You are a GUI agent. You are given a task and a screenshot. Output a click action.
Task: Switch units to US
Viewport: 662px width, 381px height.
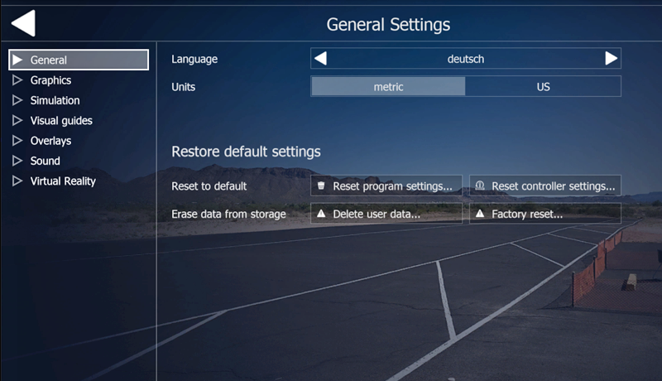(543, 87)
